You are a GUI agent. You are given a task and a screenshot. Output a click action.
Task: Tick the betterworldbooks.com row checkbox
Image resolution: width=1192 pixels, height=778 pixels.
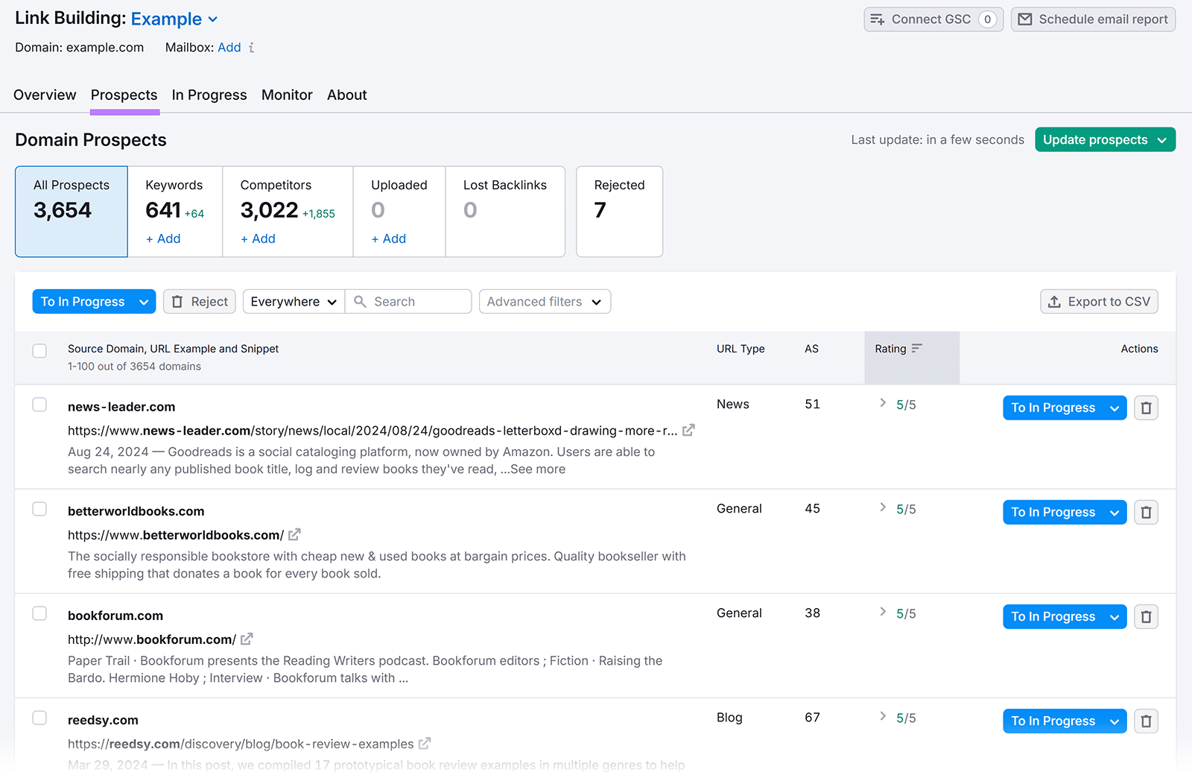click(x=39, y=509)
